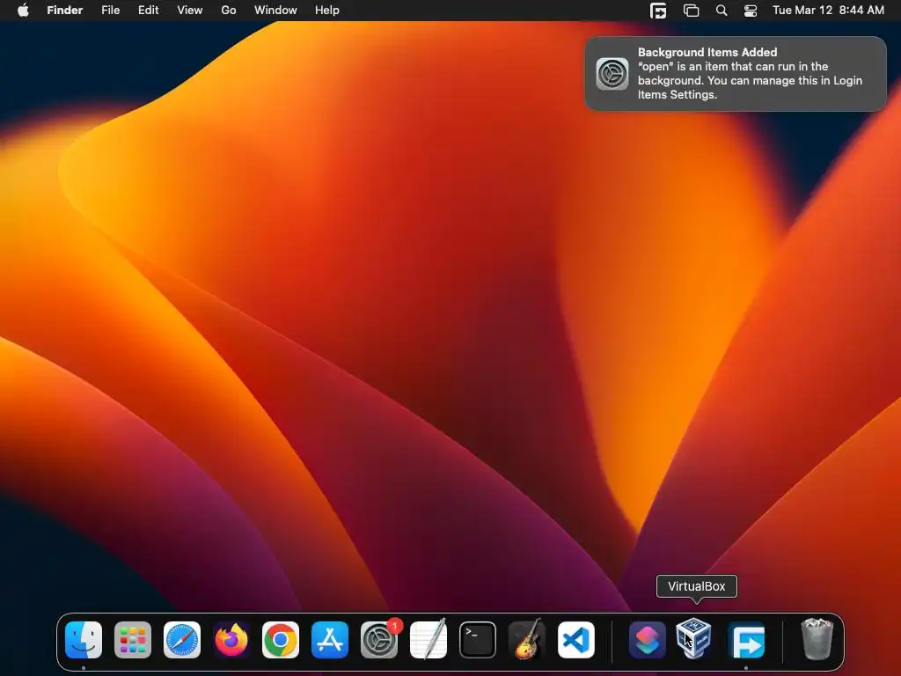Launch GarageBand from the Dock

click(527, 639)
